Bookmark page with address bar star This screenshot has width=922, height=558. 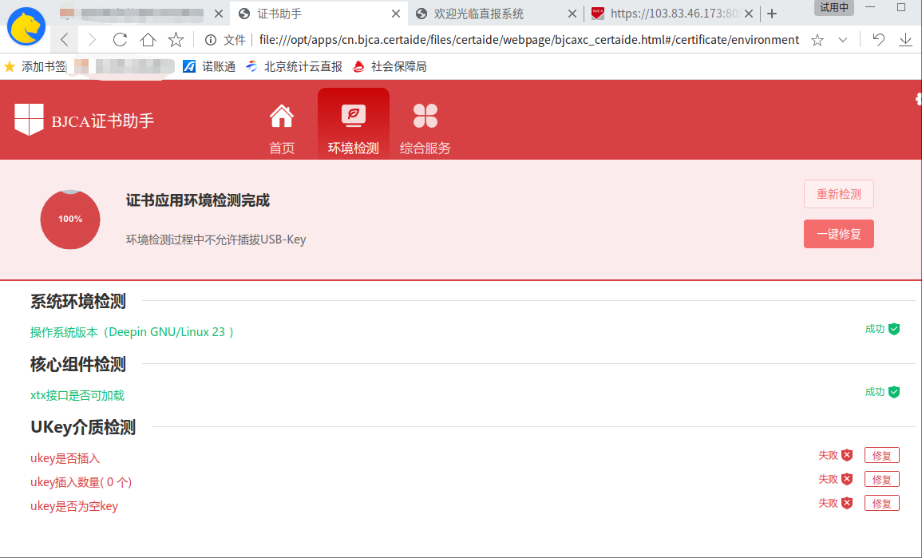[817, 39]
